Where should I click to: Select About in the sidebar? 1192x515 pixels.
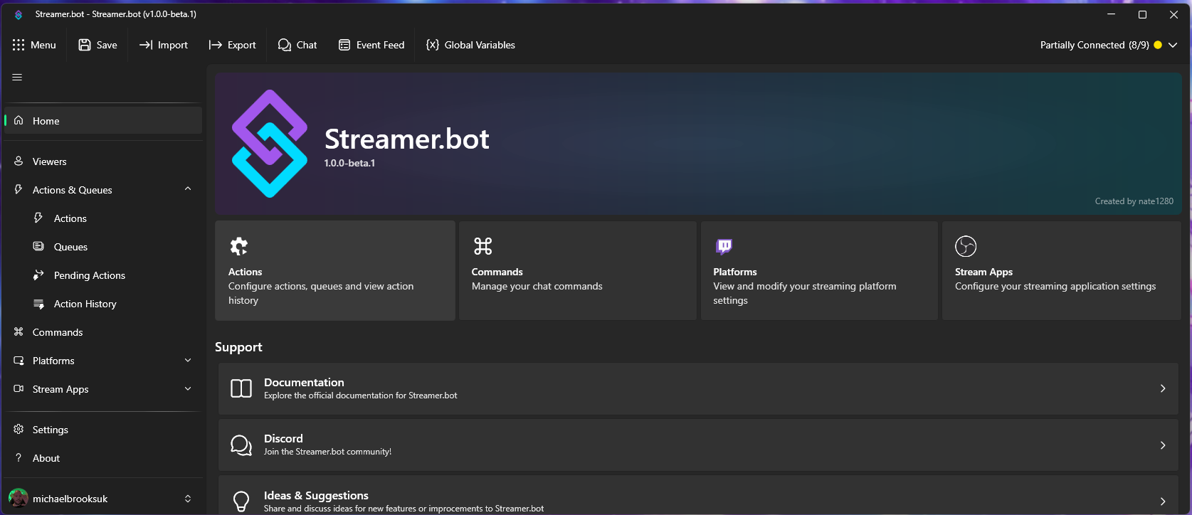(x=103, y=458)
